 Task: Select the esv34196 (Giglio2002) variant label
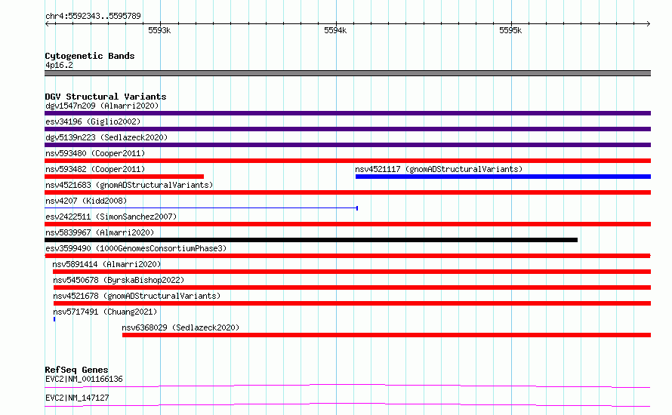tap(93, 121)
